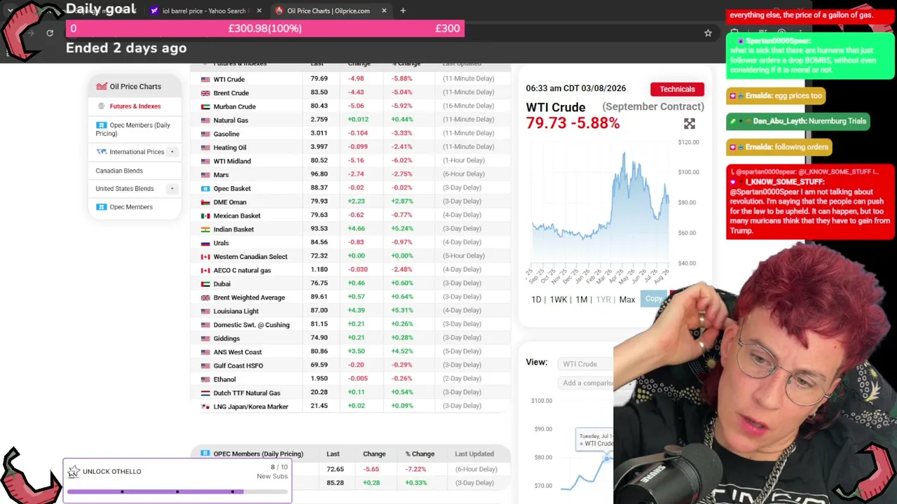Open the Gulf Coast HSFO link
The image size is (897, 504).
tap(238, 366)
